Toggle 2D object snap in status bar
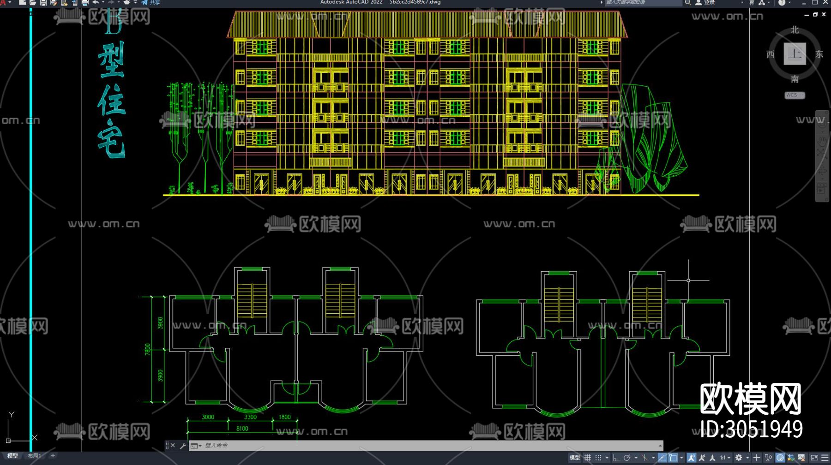831x465 pixels. (x=673, y=458)
